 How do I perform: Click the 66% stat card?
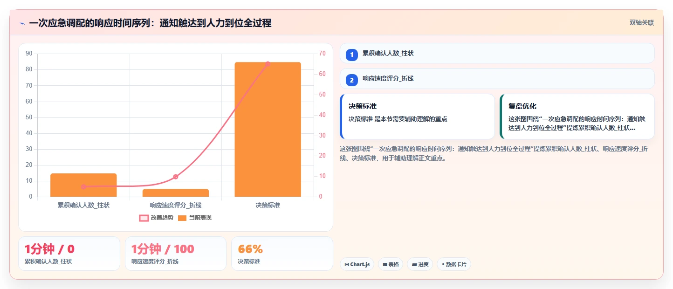click(x=282, y=254)
